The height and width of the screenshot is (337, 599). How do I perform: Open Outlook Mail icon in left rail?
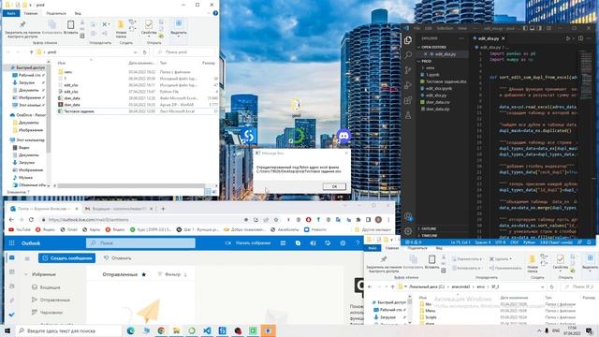coord(12,258)
